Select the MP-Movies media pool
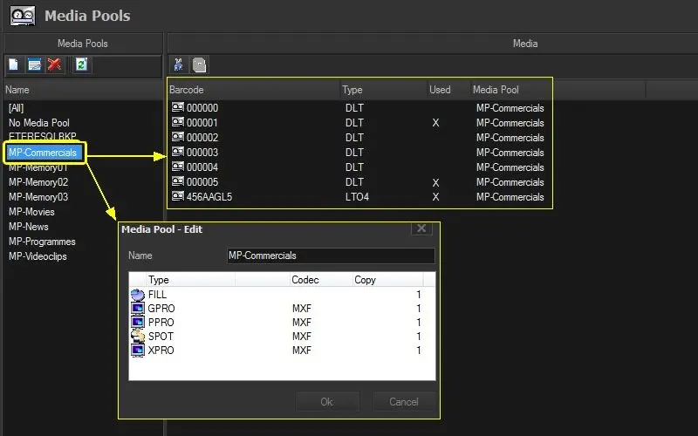The width and height of the screenshot is (698, 436). 31,212
